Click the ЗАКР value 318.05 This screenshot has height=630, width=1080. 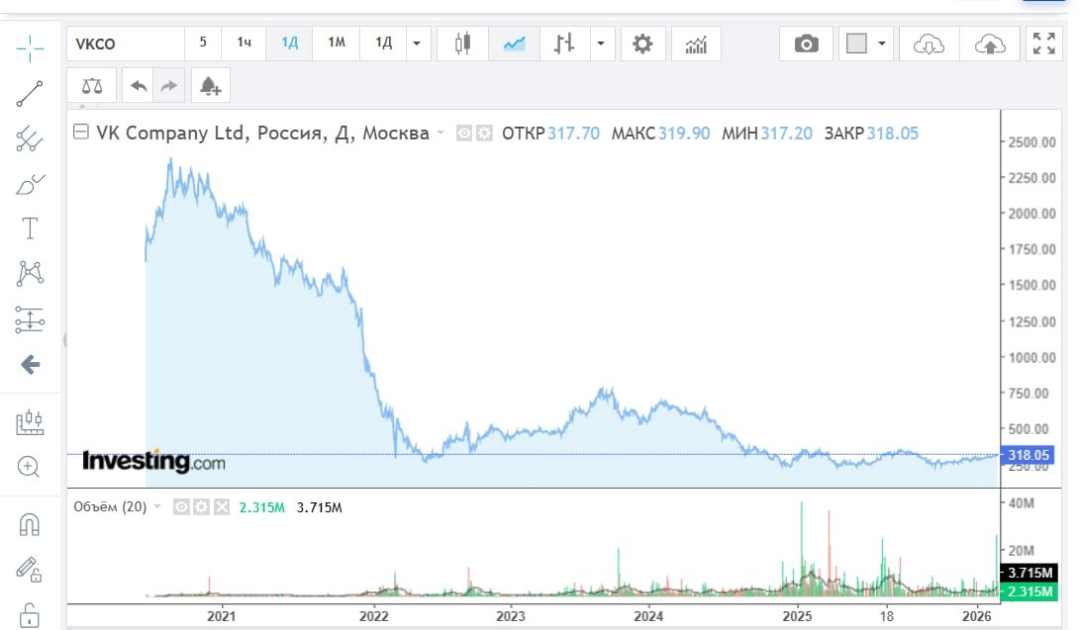[892, 133]
